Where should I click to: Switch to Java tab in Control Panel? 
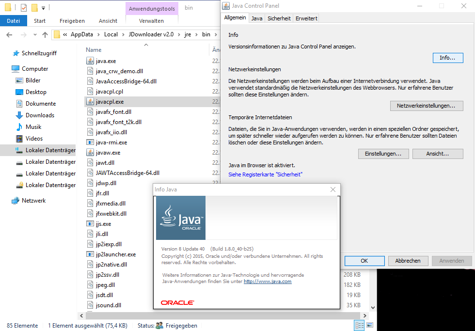[257, 18]
